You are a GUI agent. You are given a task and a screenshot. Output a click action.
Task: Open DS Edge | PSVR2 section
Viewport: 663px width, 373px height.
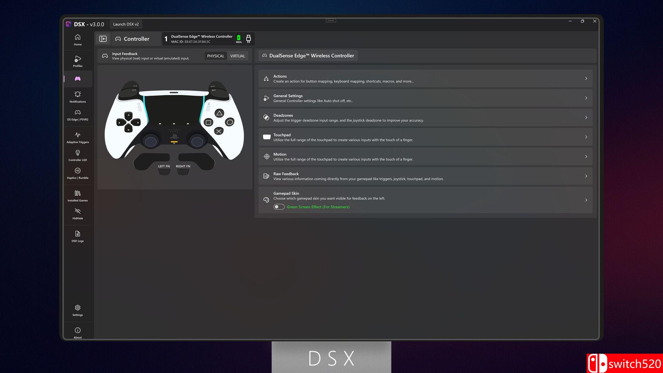click(78, 115)
